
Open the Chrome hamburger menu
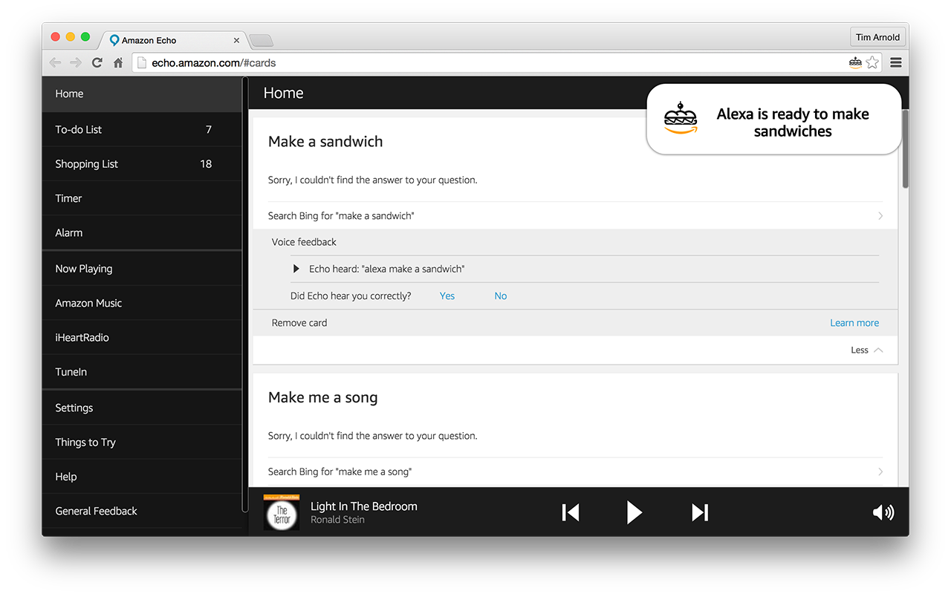[x=896, y=63]
